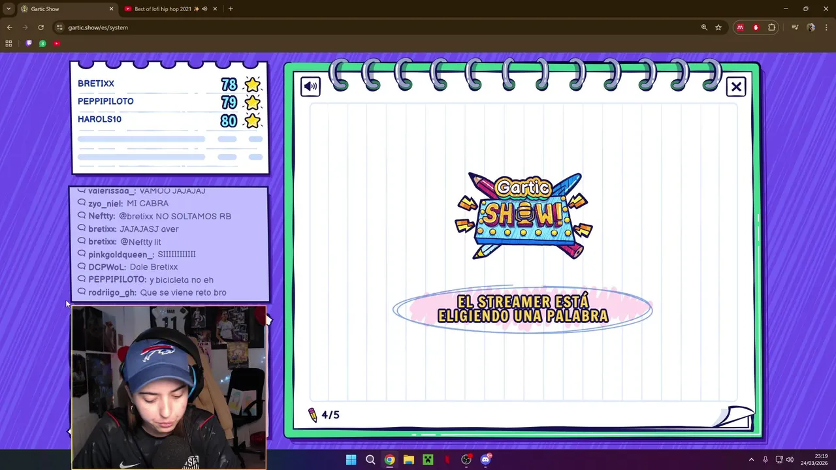Mute game sound with the speaker icon
This screenshot has width=836, height=470.
(x=310, y=86)
